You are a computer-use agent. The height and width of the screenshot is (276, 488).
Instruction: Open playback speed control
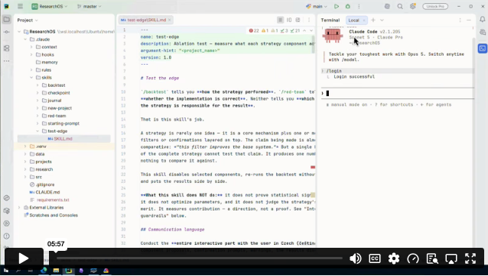click(x=413, y=258)
